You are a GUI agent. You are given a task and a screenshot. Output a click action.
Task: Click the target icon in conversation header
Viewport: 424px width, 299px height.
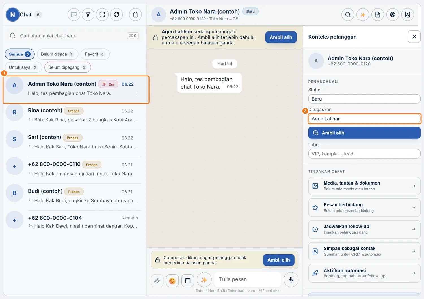pyautogui.click(x=393, y=14)
